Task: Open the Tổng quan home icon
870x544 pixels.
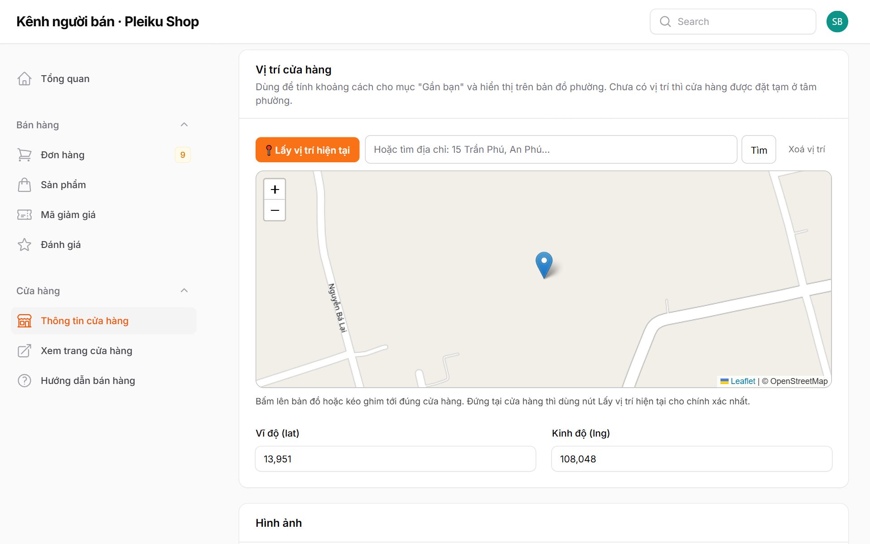Action: [24, 79]
